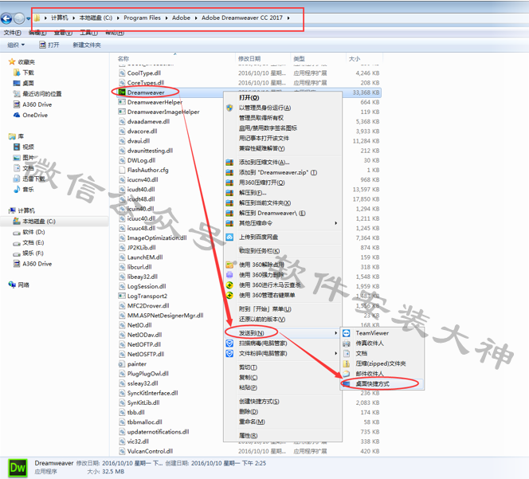The width and height of the screenshot is (529, 479).
Task: Click the Program Files breadcrumb in address bar
Action: coord(142,18)
